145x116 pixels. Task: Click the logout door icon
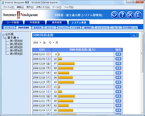pos(138,15)
